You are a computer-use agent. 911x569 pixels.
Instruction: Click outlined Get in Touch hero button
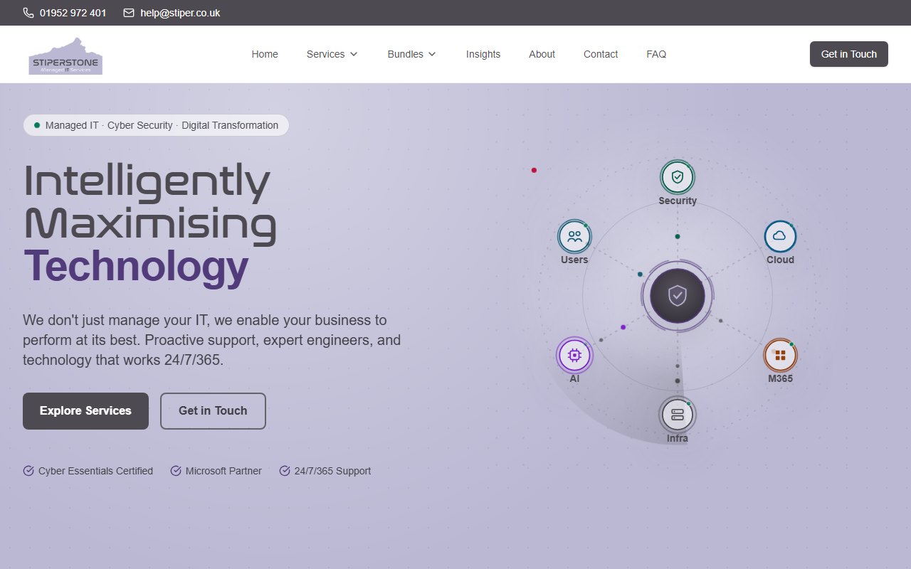pyautogui.click(x=213, y=411)
